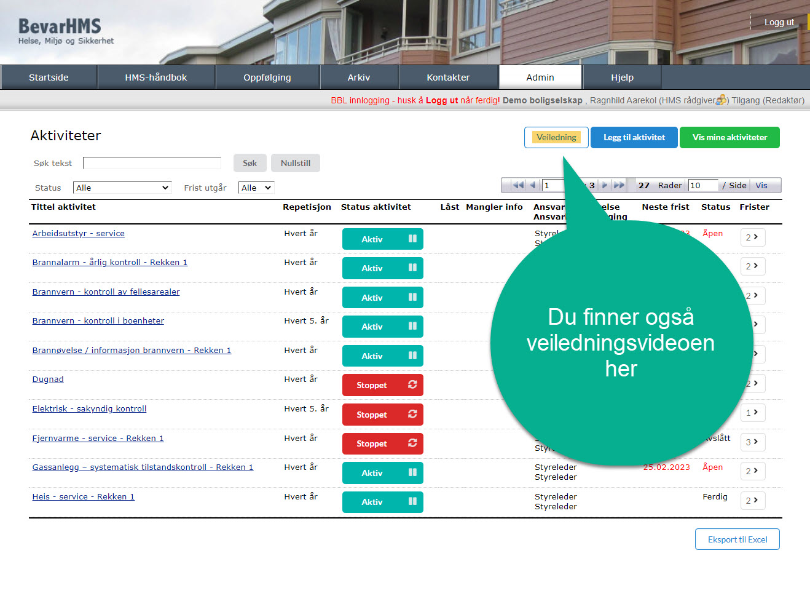Click the Legg til aktivitet button
Screen dimensions: 810x604
point(634,137)
